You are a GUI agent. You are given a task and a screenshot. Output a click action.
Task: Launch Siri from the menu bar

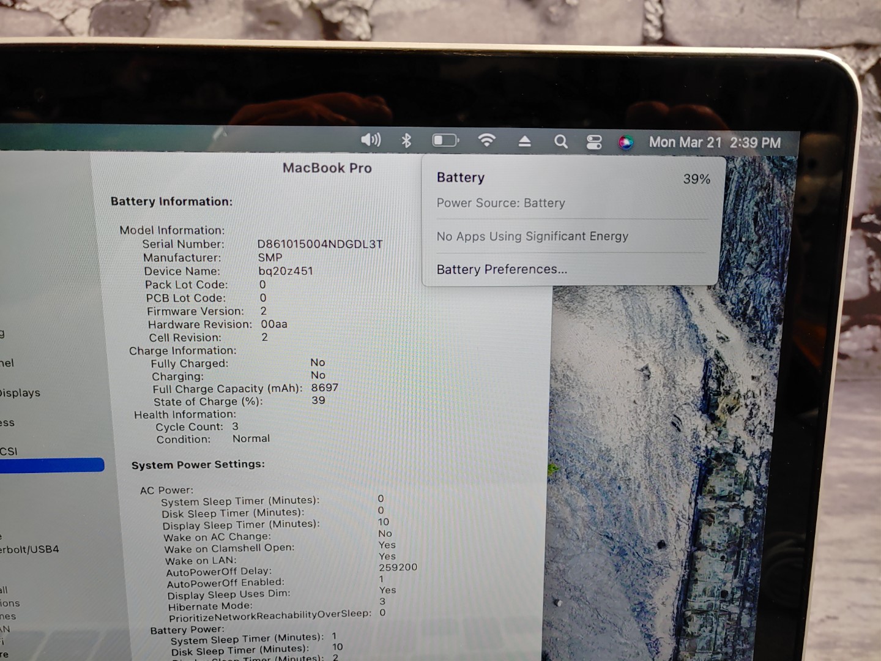point(625,143)
